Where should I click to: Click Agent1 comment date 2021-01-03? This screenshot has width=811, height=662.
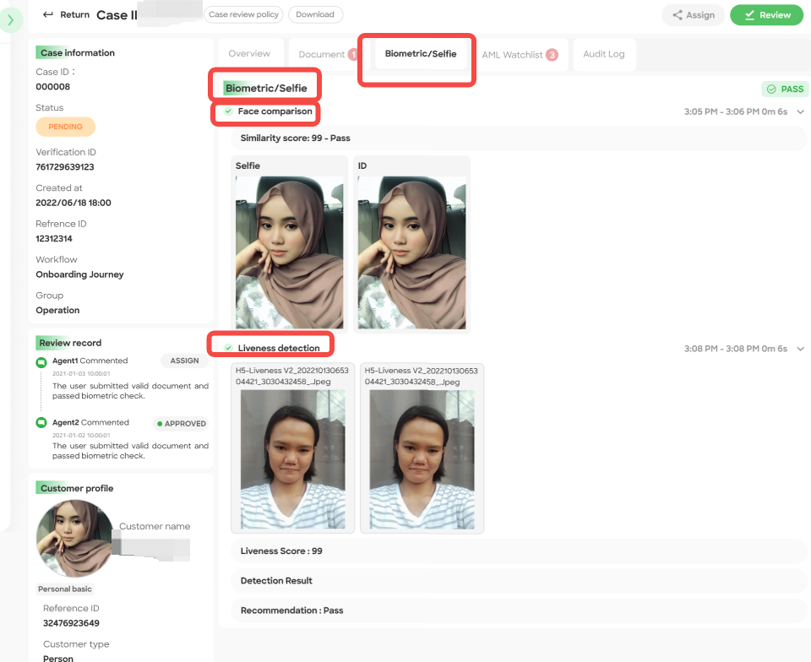tap(81, 373)
